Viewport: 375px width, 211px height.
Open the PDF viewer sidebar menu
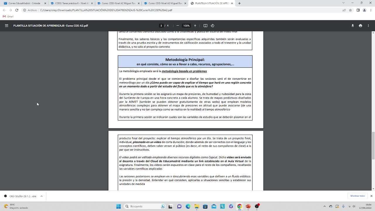pyautogui.click(x=6, y=25)
